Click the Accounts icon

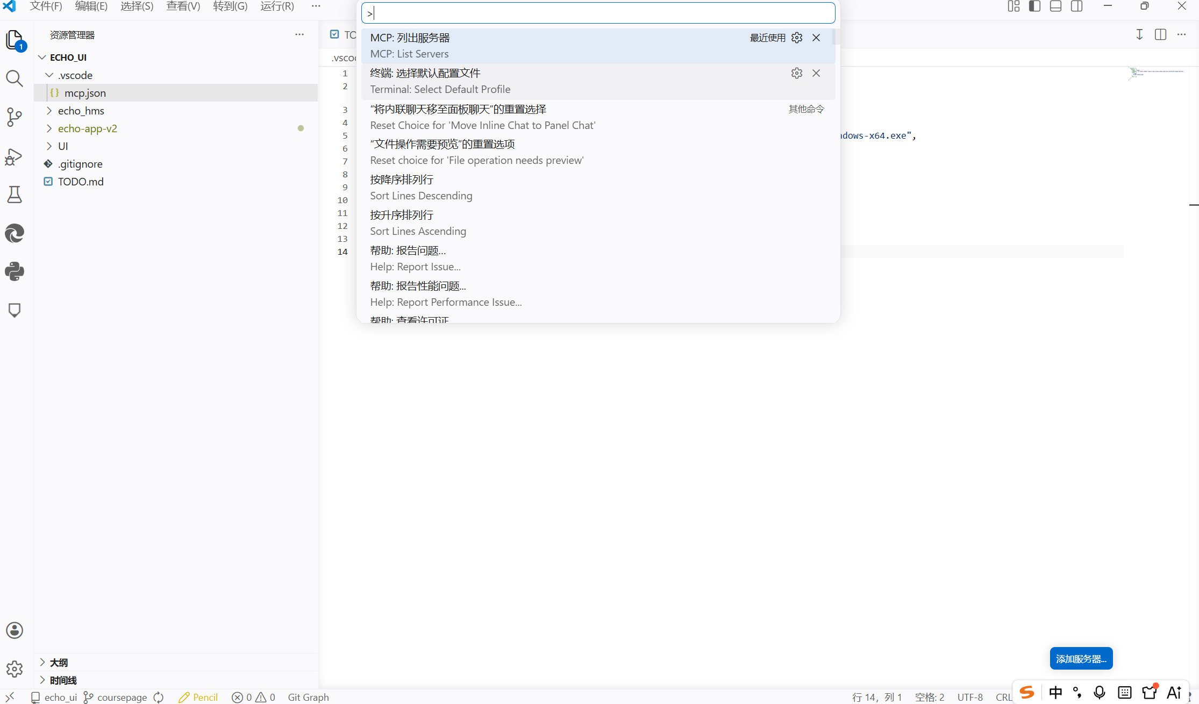pos(15,630)
